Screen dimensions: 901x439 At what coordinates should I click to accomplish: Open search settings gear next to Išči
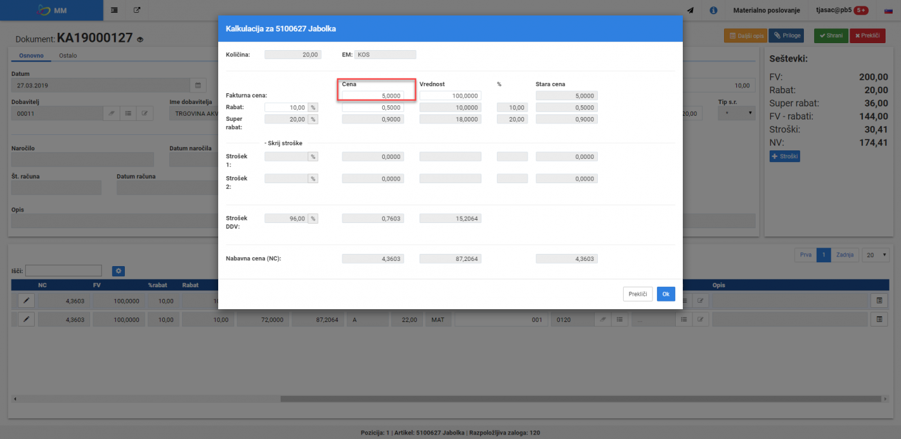coord(118,271)
